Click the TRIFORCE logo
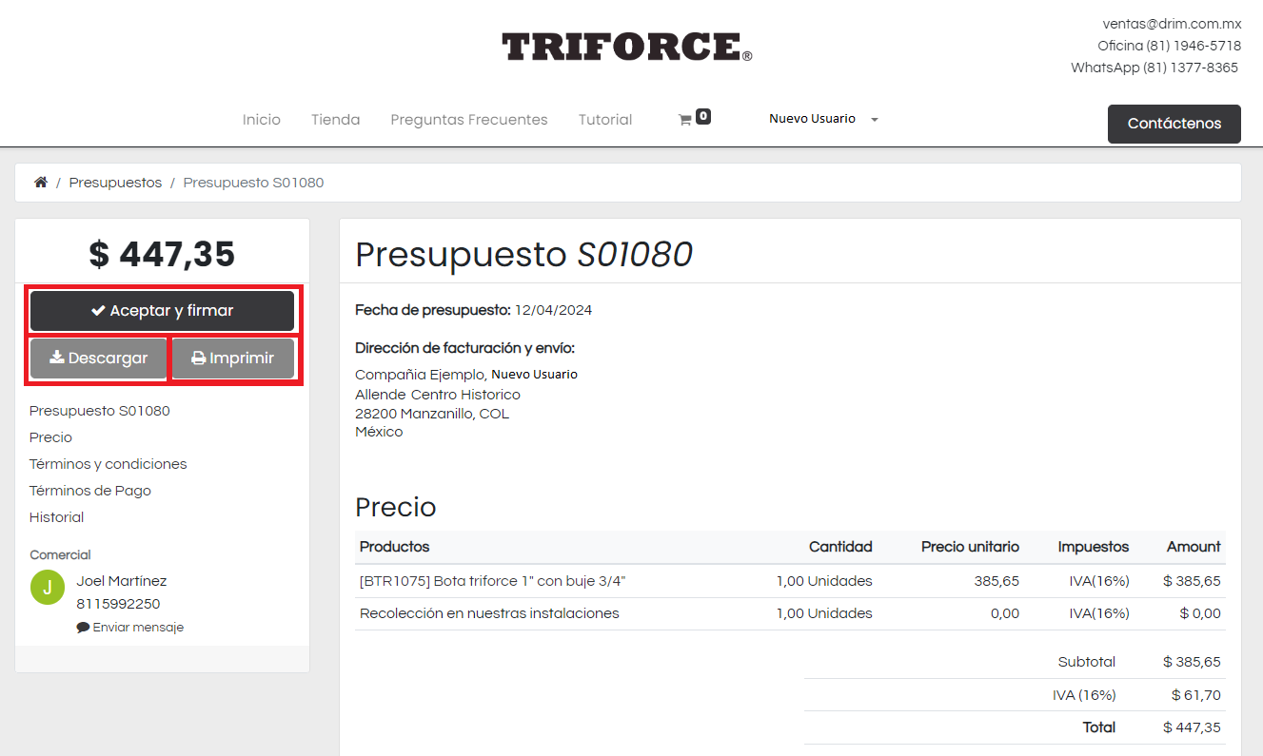 point(627,47)
